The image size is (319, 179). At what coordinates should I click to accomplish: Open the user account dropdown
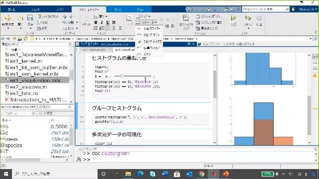pos(308,9)
